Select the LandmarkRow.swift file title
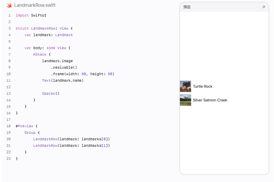Image resolution: width=274 pixels, height=182 pixels. (x=35, y=5)
